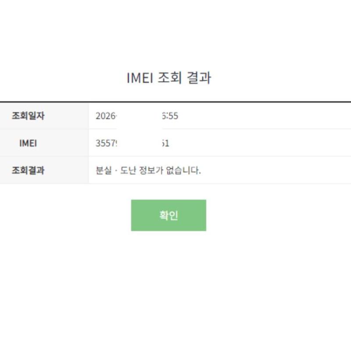
Task: Click the word IMEI in the heading
Action: (x=139, y=78)
